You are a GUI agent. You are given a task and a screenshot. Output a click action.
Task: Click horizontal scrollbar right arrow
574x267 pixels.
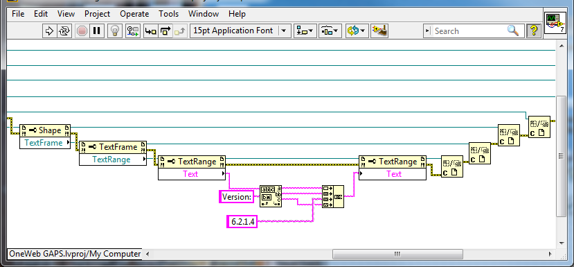click(x=550, y=254)
